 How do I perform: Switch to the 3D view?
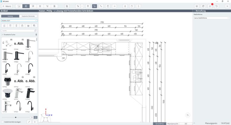[185, 123]
